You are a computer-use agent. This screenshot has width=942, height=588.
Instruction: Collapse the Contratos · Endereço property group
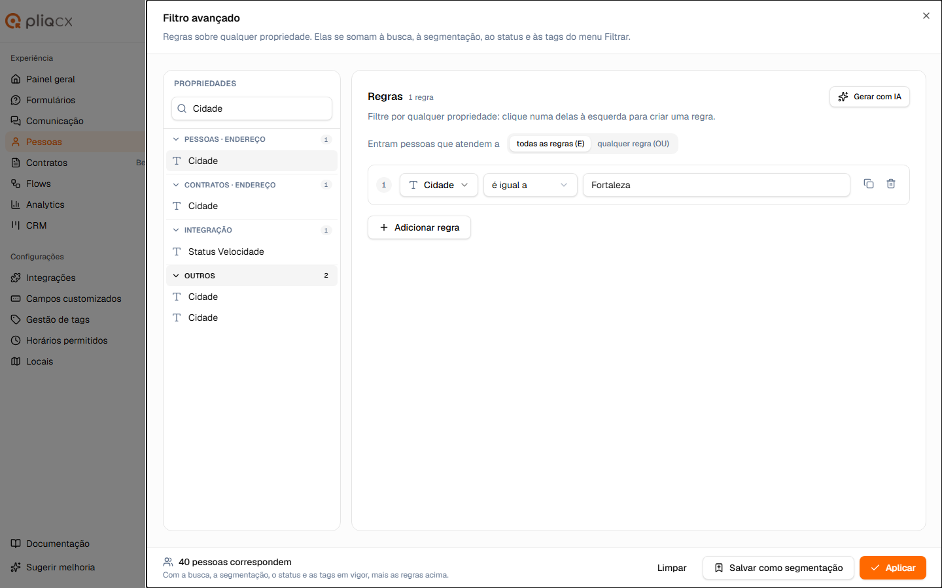pyautogui.click(x=252, y=185)
